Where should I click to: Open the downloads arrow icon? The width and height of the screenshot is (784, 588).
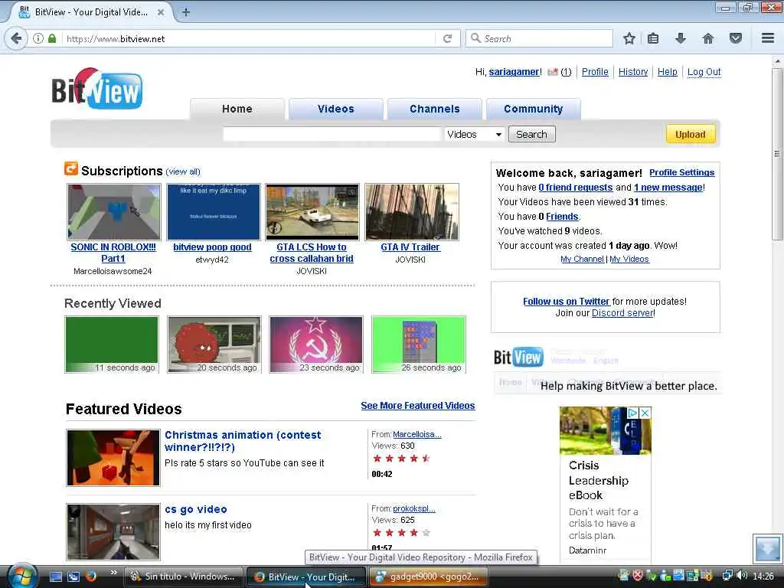tap(681, 38)
